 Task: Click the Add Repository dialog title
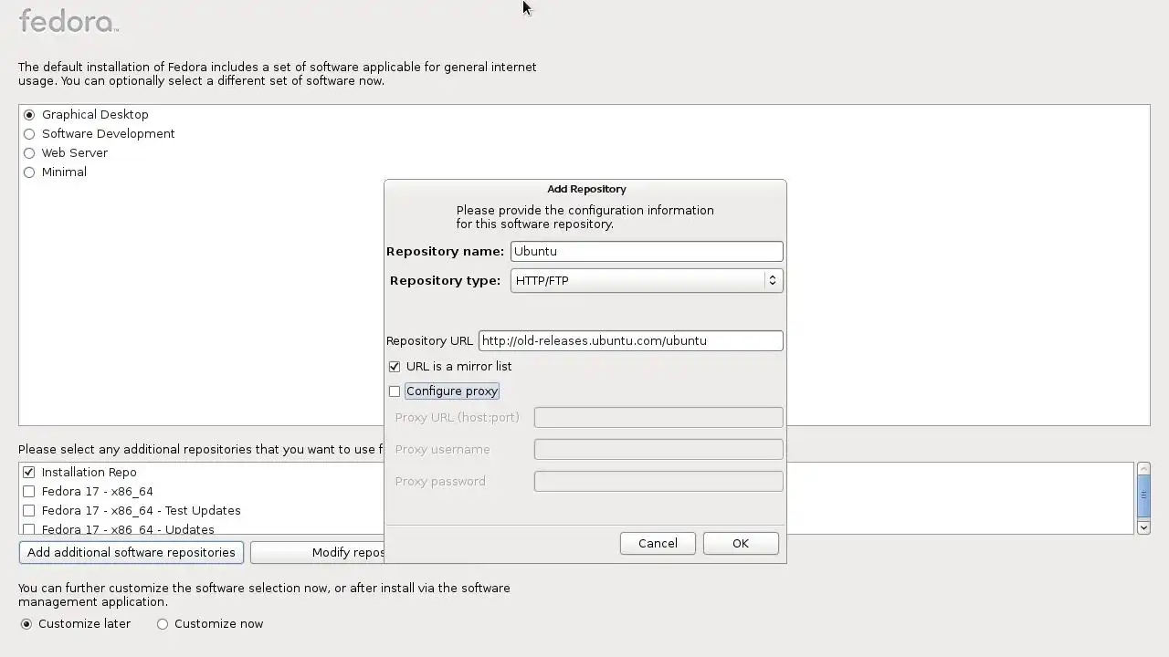tap(586, 189)
